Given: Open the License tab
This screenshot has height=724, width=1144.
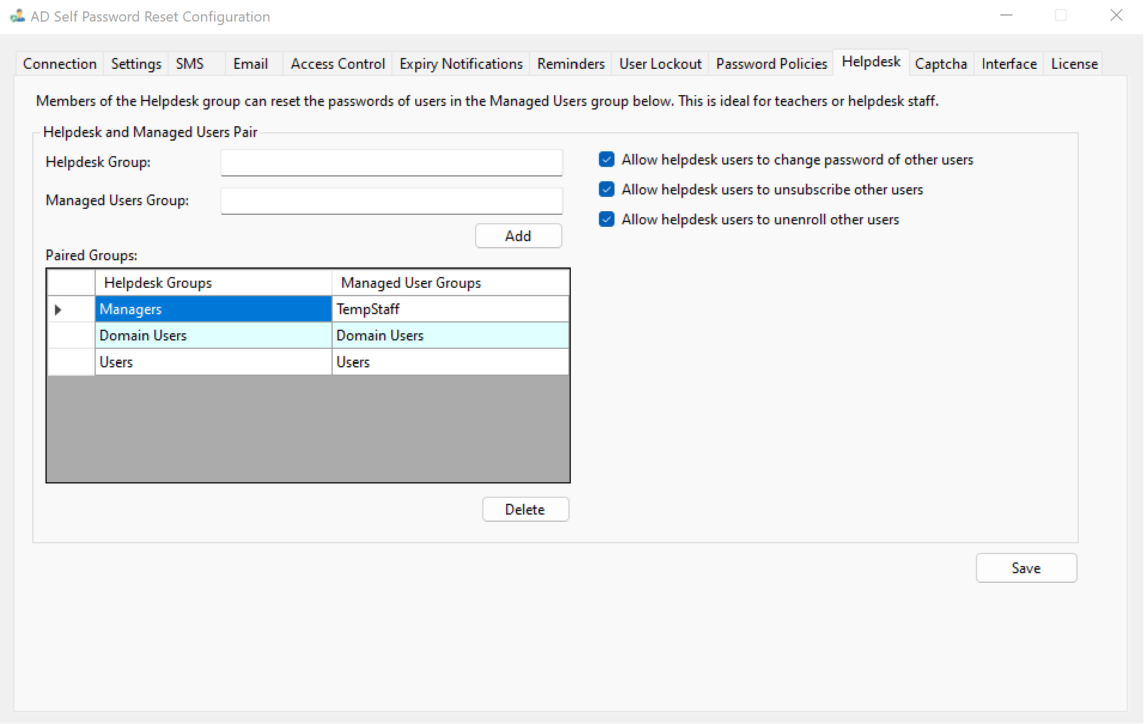Looking at the screenshot, I should [1074, 63].
